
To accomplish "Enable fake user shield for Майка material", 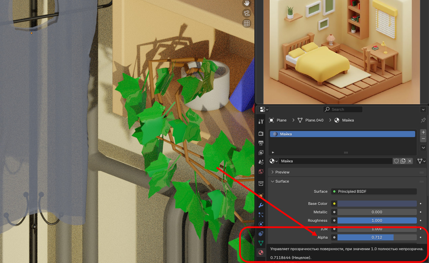I will [397, 161].
